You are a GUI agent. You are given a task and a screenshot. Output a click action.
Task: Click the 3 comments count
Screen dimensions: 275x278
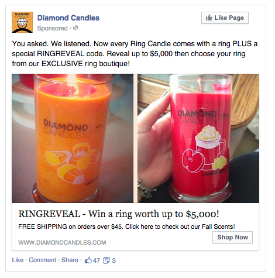click(x=114, y=260)
